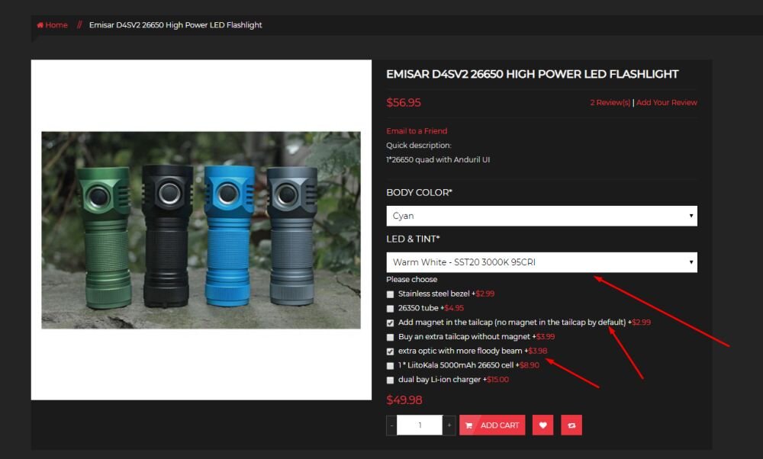Focus the quantity input field
763x459 pixels.
pos(420,425)
